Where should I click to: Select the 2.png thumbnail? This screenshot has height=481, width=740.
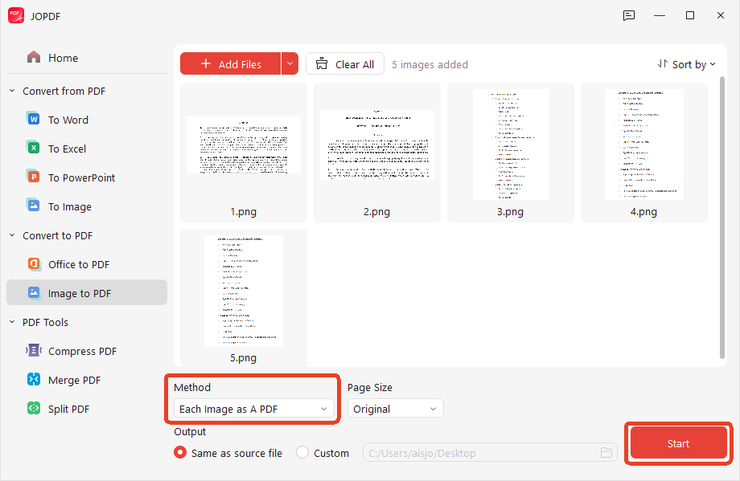point(377,152)
